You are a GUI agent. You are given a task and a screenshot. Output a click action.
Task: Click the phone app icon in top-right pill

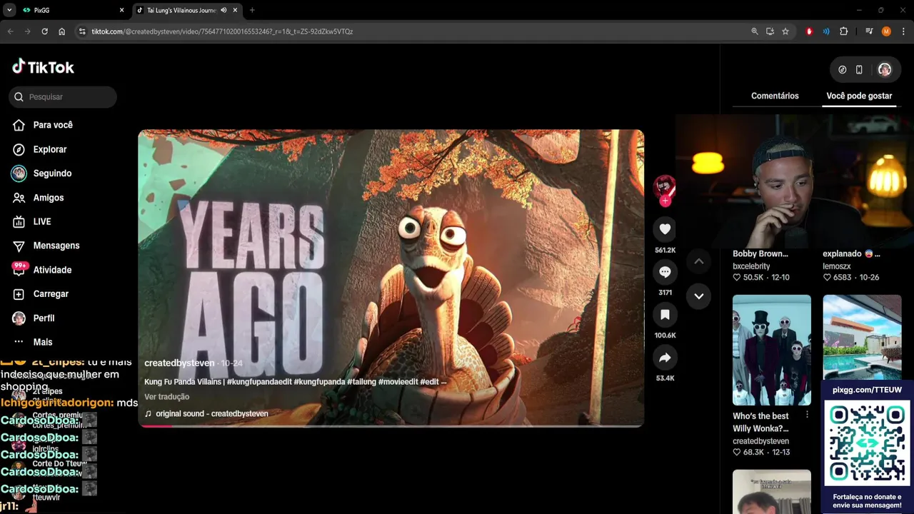coord(859,70)
